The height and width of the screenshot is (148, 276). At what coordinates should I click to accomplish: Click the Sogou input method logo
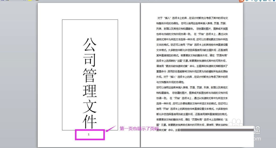[x=241, y=1]
